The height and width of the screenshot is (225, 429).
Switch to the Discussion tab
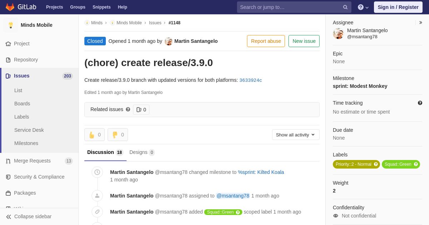pyautogui.click(x=105, y=152)
